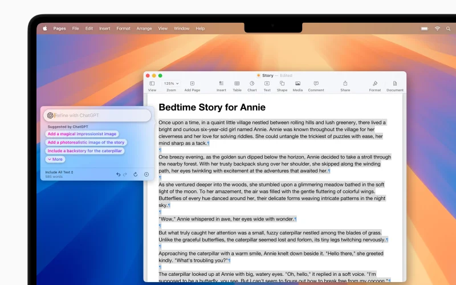Click the refresh icon in ChatGPT panel
The height and width of the screenshot is (285, 456).
click(x=136, y=174)
